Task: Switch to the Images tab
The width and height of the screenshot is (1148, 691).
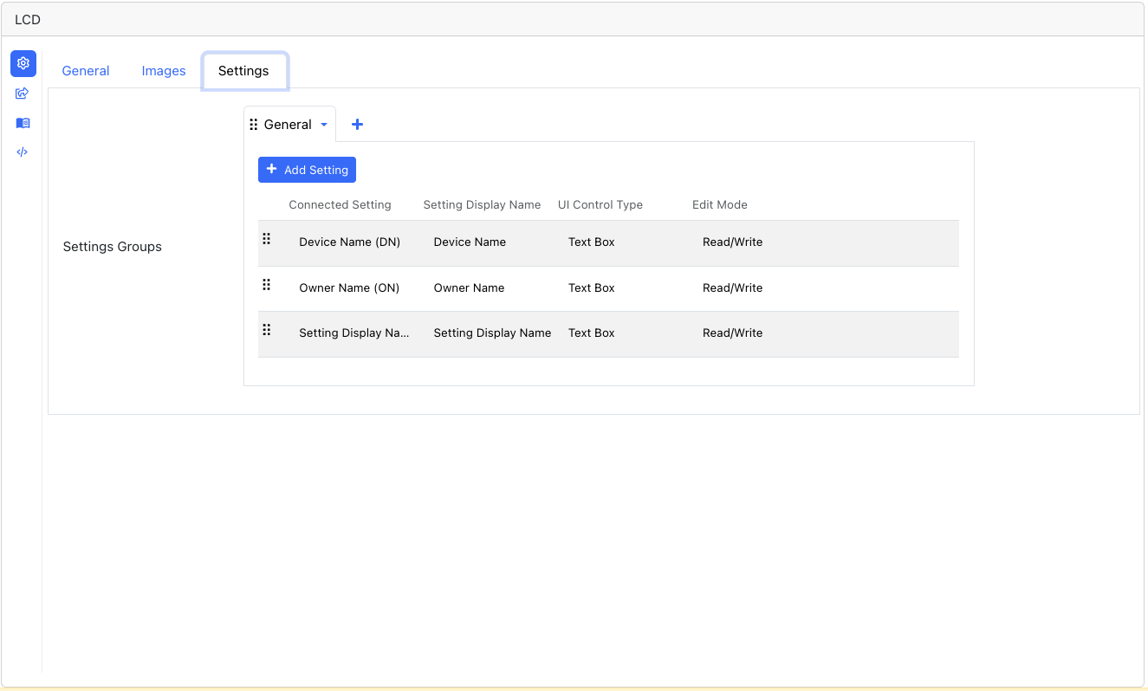Action: point(164,71)
